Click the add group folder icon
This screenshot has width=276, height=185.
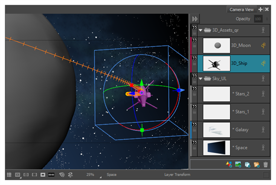click(x=257, y=165)
